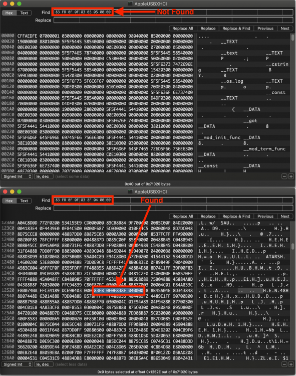The height and width of the screenshot is (376, 296).
Task: Click Replace All in top window
Action: [183, 28]
